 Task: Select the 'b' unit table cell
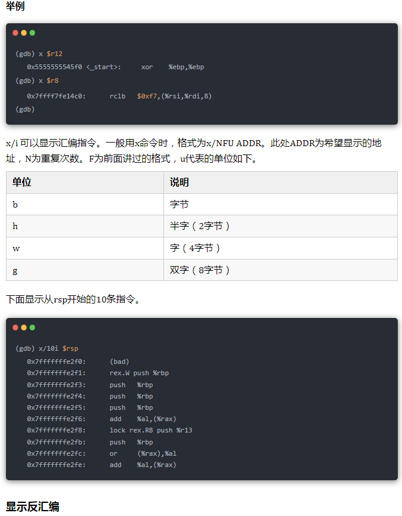tap(85, 205)
